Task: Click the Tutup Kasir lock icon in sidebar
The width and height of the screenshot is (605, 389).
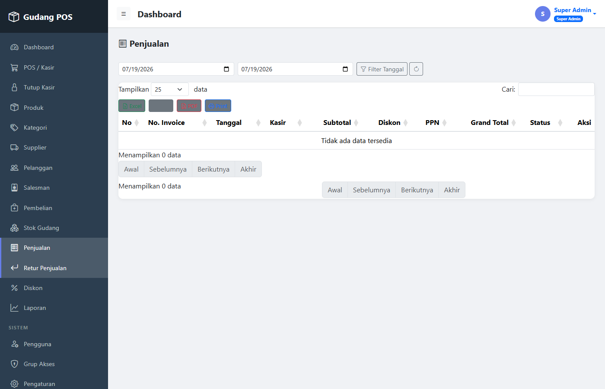Action: point(14,87)
